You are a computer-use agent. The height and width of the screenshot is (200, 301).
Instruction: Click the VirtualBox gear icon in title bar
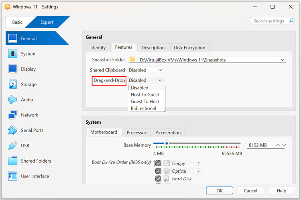point(7,7)
